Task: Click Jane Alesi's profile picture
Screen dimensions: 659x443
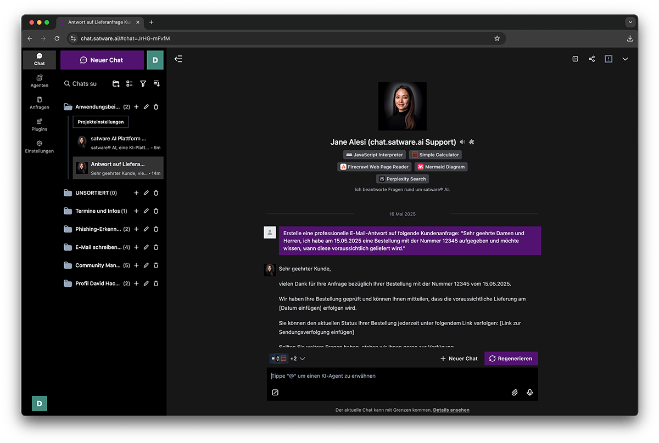Action: pyautogui.click(x=403, y=106)
